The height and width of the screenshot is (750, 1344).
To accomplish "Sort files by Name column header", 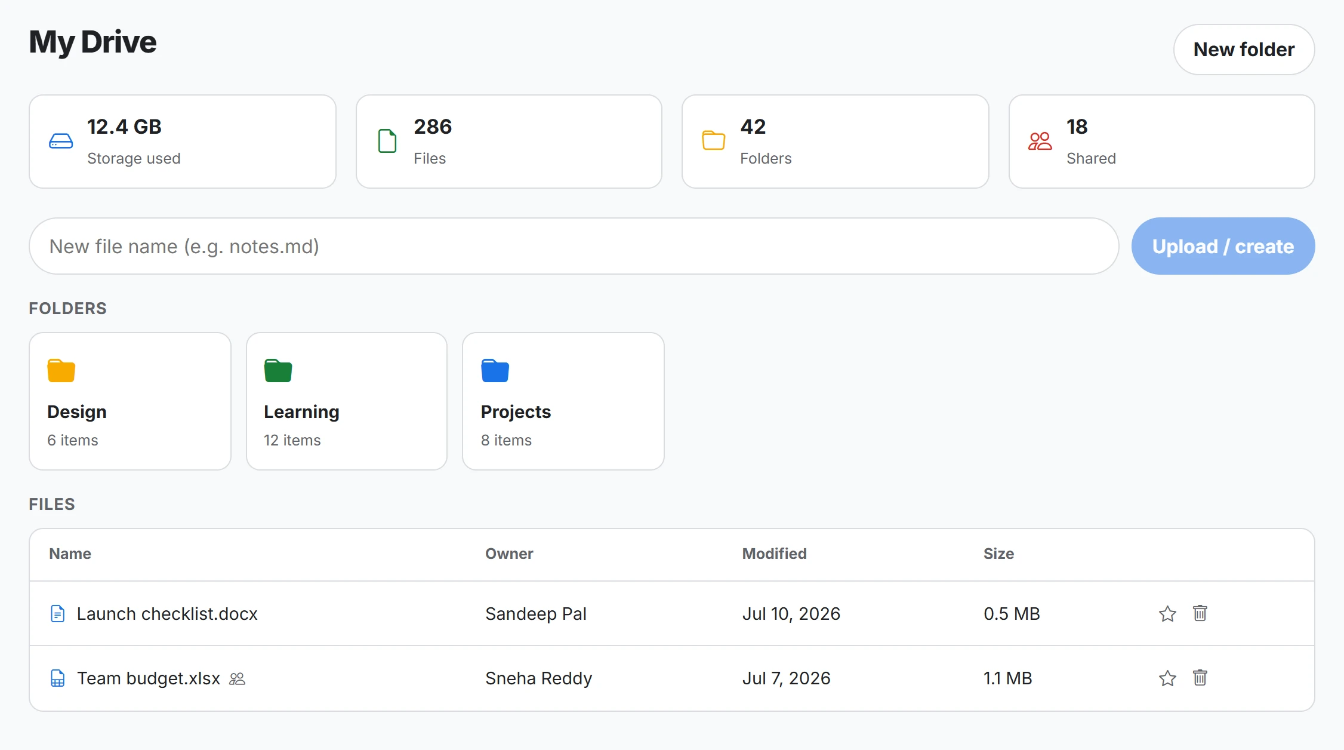I will pyautogui.click(x=70, y=554).
